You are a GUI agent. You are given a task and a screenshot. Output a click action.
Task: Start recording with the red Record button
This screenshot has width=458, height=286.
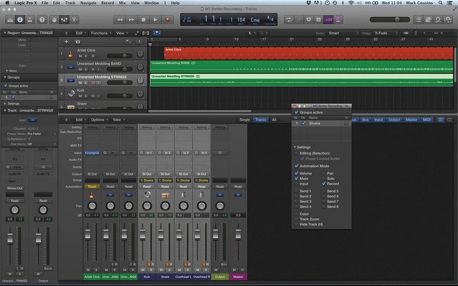[167, 19]
